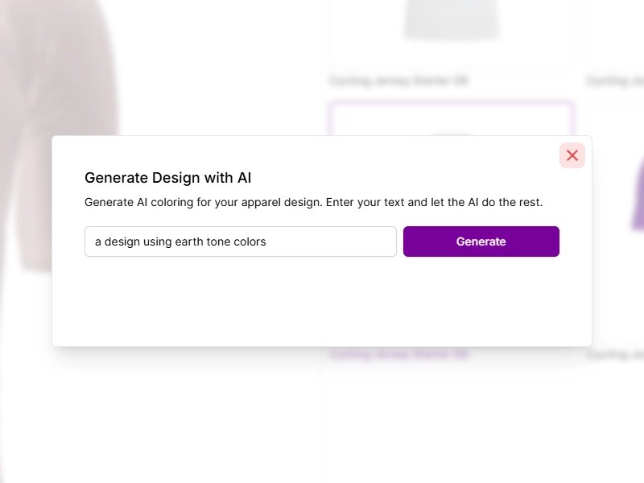The height and width of the screenshot is (483, 644).
Task: Click the highlighted product card with purple border
Action: 451,117
